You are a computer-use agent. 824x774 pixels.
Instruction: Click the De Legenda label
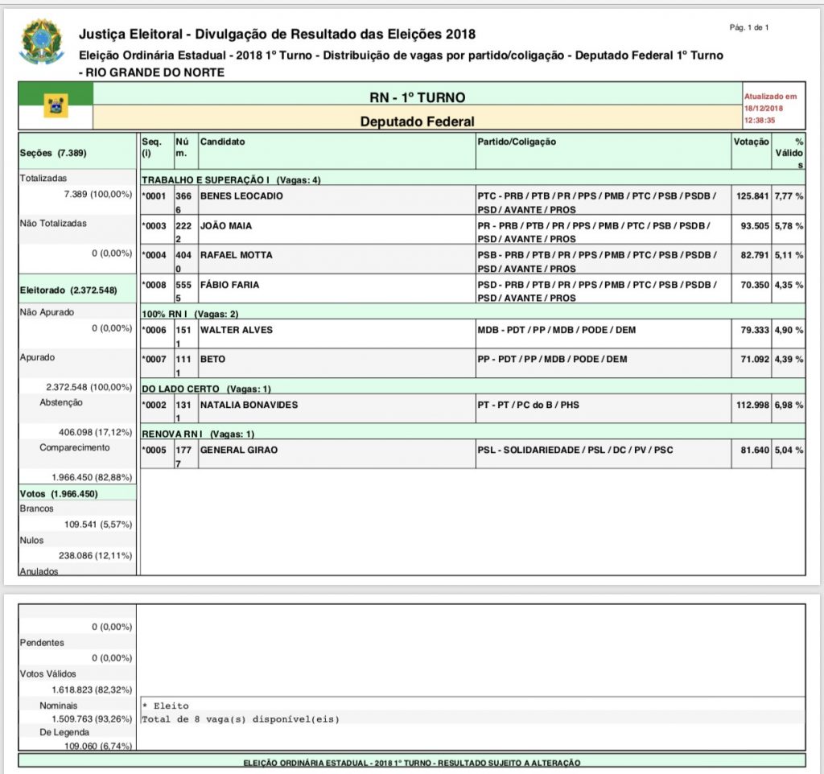[x=64, y=732]
